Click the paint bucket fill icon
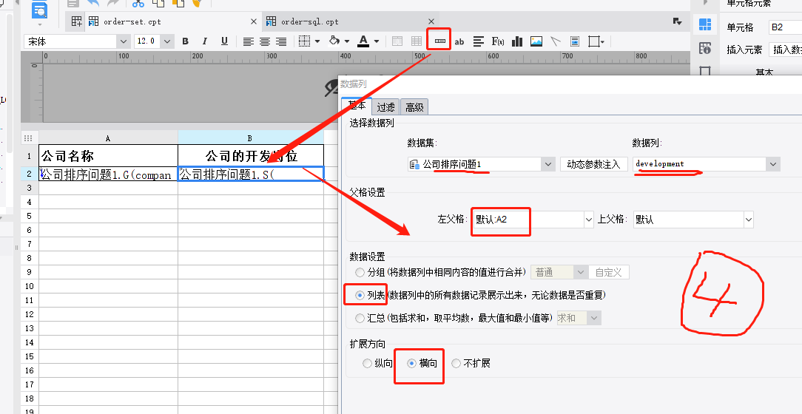The image size is (802, 414). [334, 41]
